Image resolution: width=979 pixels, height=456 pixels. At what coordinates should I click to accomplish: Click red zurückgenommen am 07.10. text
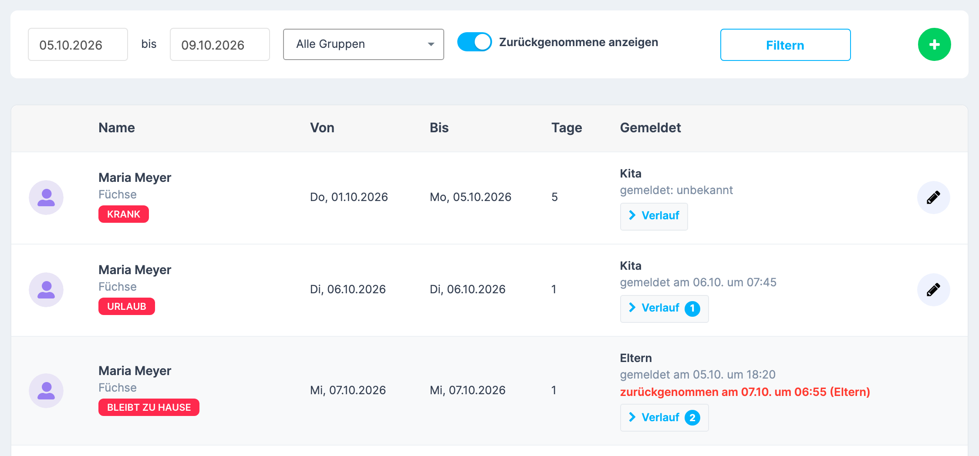point(745,392)
